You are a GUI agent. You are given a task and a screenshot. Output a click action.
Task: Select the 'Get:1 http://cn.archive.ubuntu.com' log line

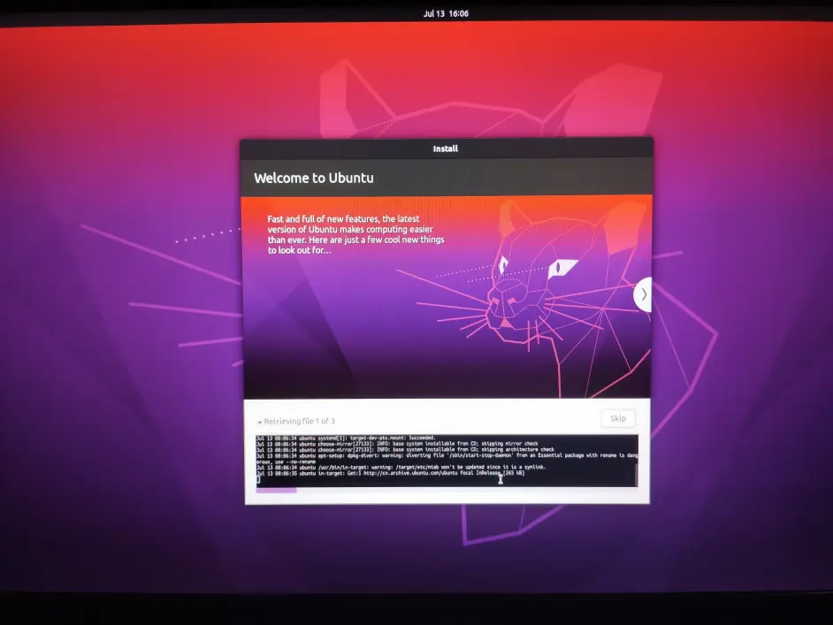pyautogui.click(x=391, y=473)
